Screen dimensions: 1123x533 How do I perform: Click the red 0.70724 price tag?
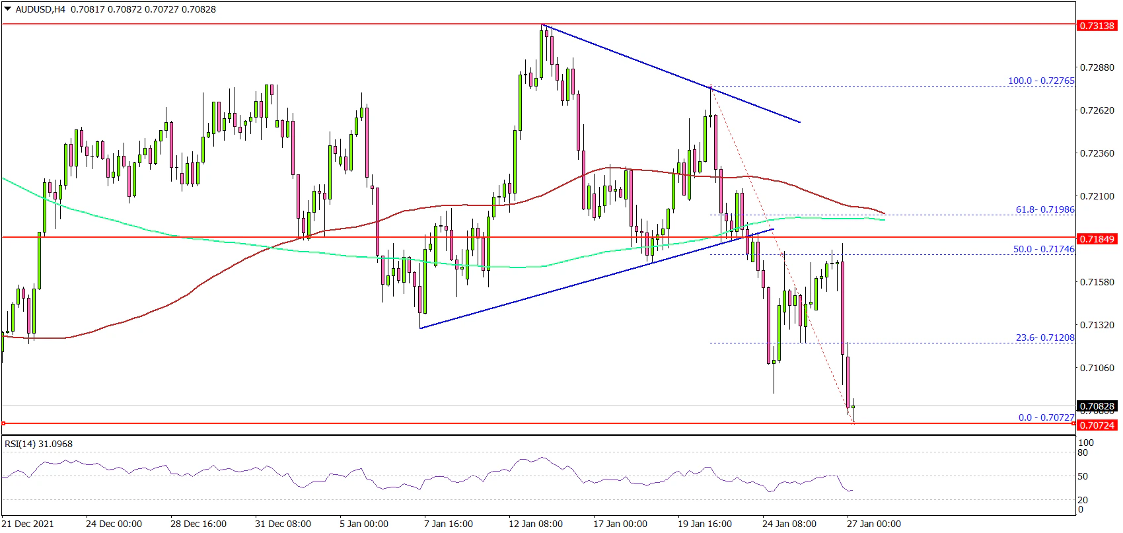click(1097, 425)
